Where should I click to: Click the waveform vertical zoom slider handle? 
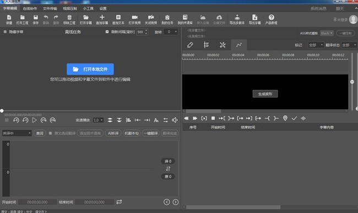pos(352,82)
